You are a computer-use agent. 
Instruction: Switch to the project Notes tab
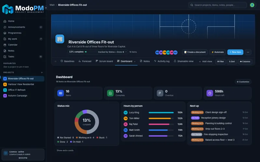tap(145, 61)
